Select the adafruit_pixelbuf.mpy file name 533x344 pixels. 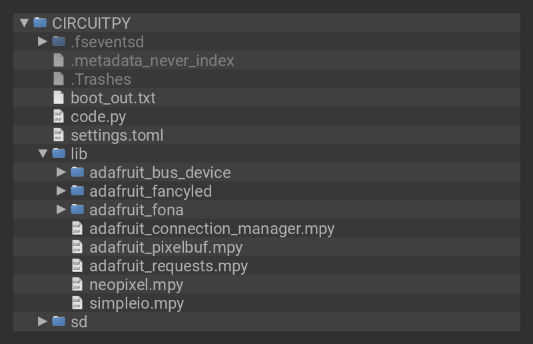(x=166, y=247)
